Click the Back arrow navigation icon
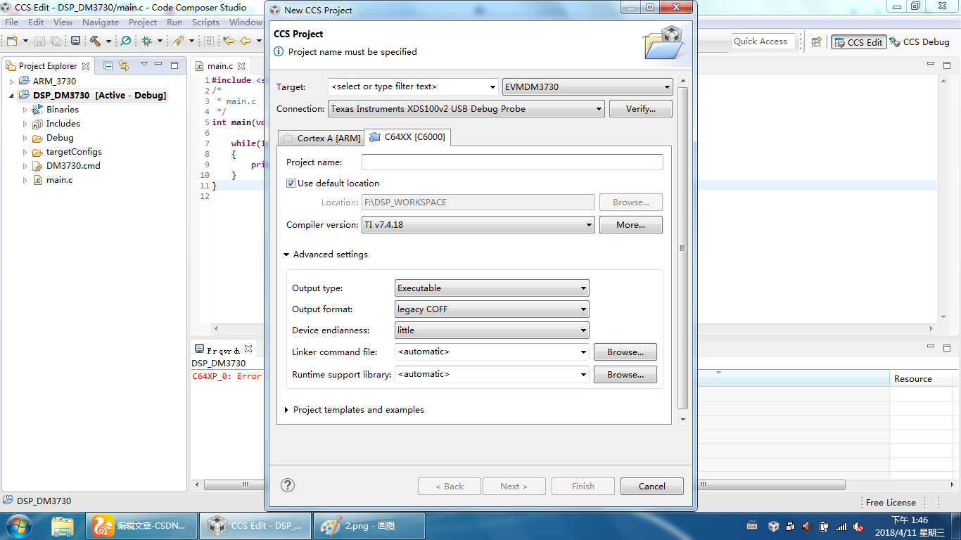 [x=246, y=41]
